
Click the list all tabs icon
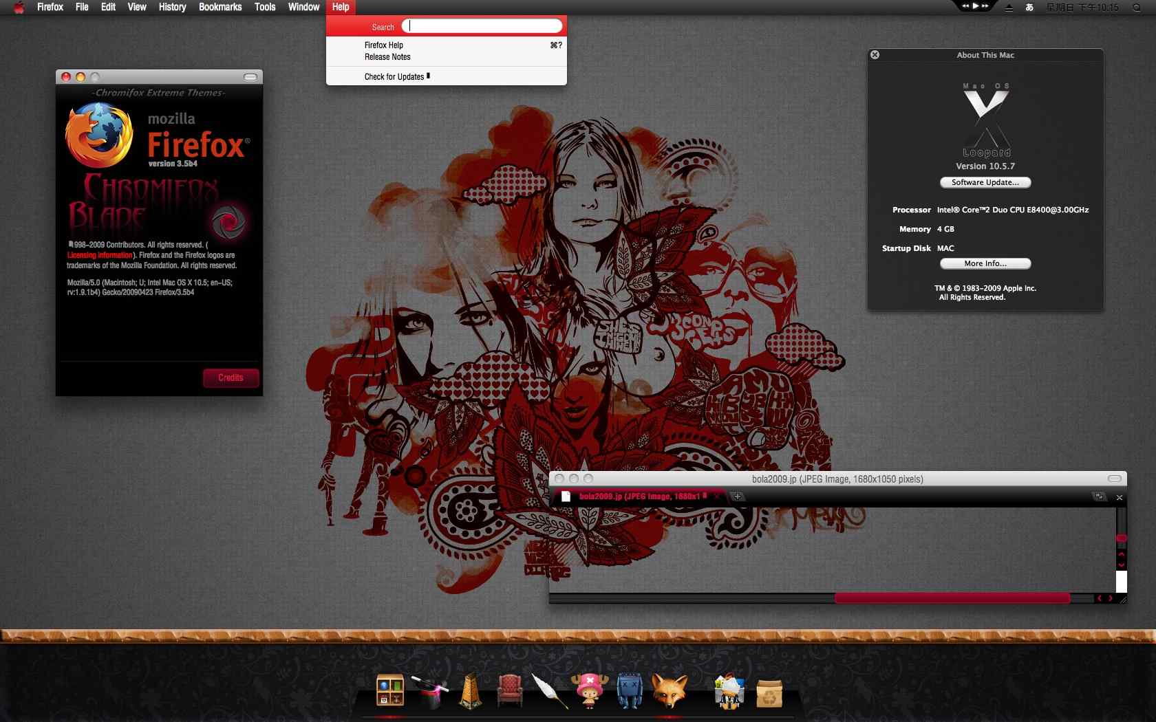[x=1099, y=496]
